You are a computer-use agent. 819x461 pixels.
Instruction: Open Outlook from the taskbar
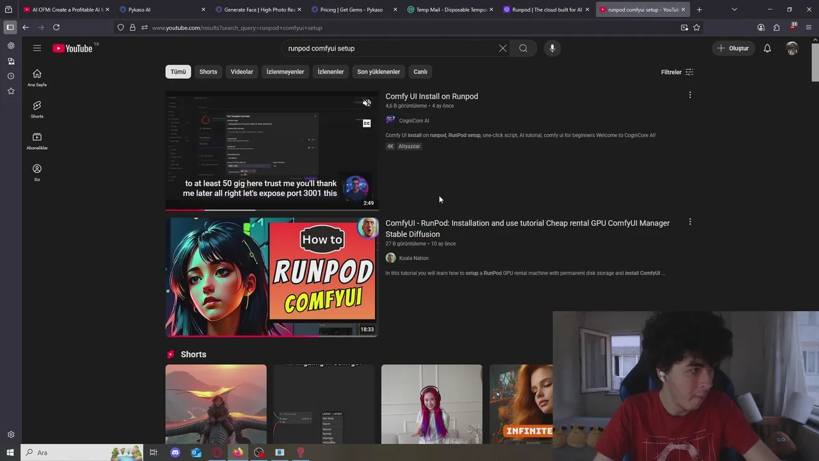click(x=196, y=453)
